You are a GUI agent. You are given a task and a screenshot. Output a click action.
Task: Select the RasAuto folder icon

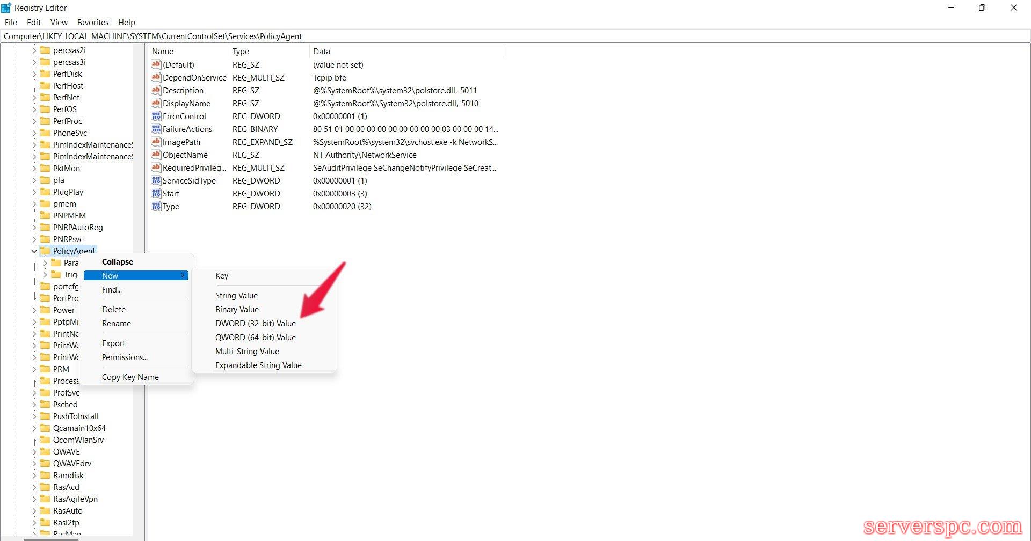(x=45, y=510)
